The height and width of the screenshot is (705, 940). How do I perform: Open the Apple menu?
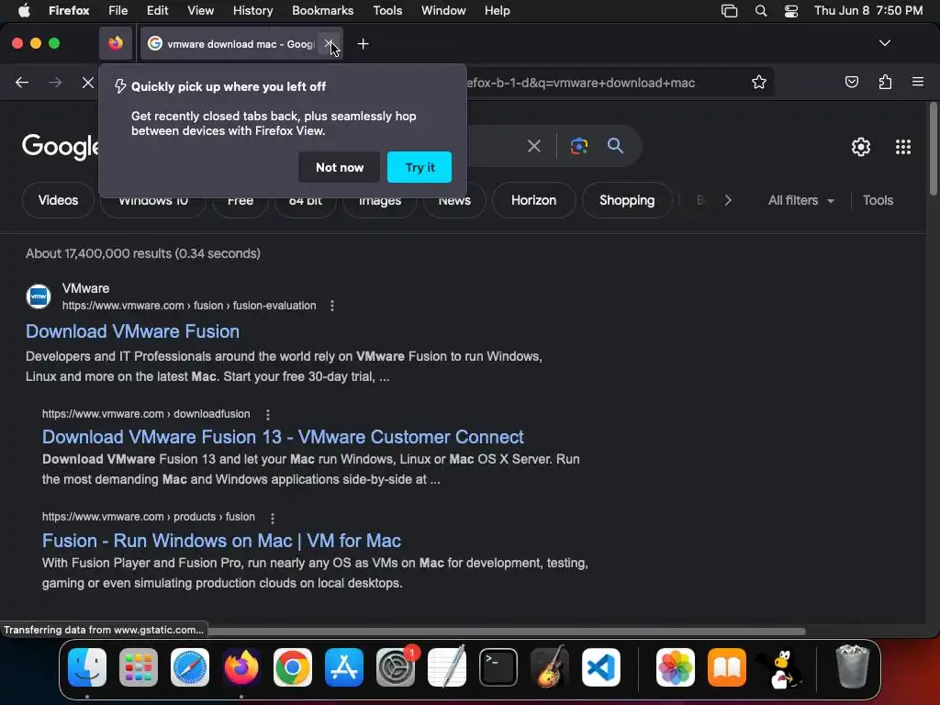(24, 10)
